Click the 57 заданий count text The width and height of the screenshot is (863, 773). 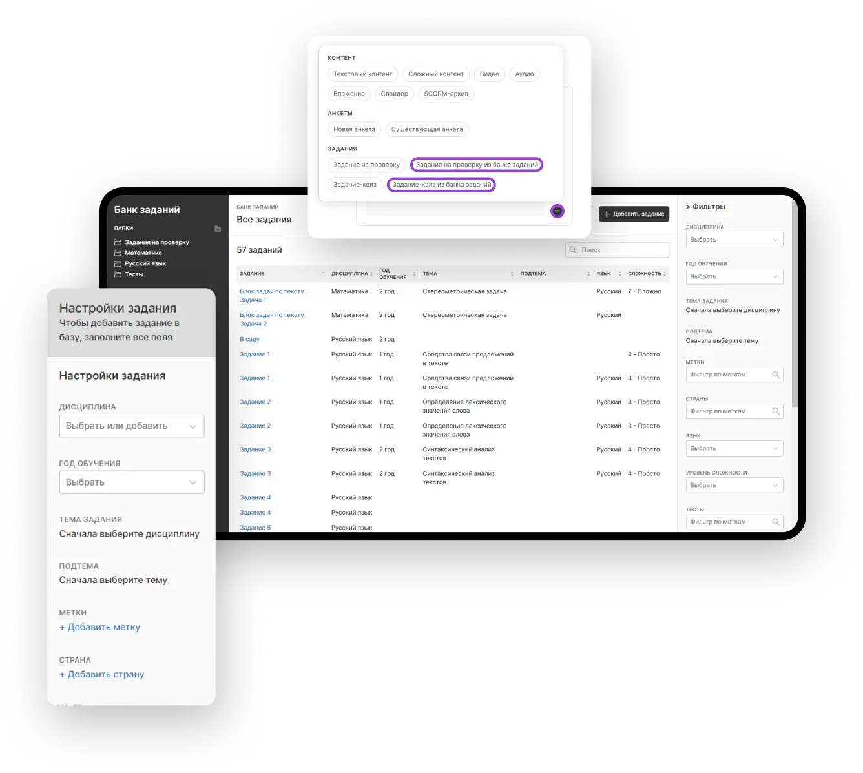pyautogui.click(x=259, y=250)
